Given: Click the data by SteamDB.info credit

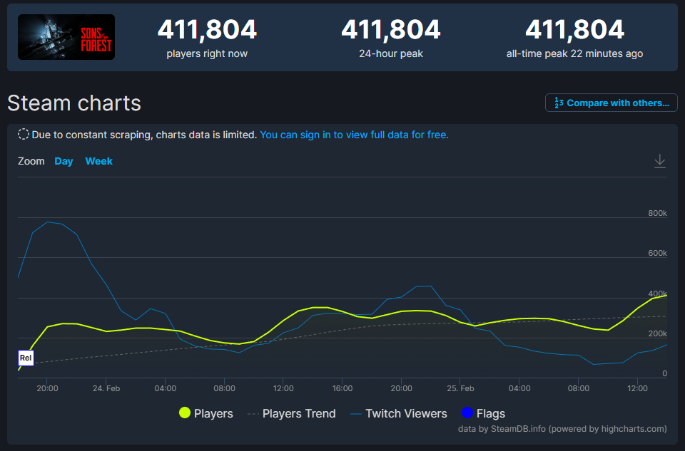Looking at the screenshot, I should click(562, 429).
